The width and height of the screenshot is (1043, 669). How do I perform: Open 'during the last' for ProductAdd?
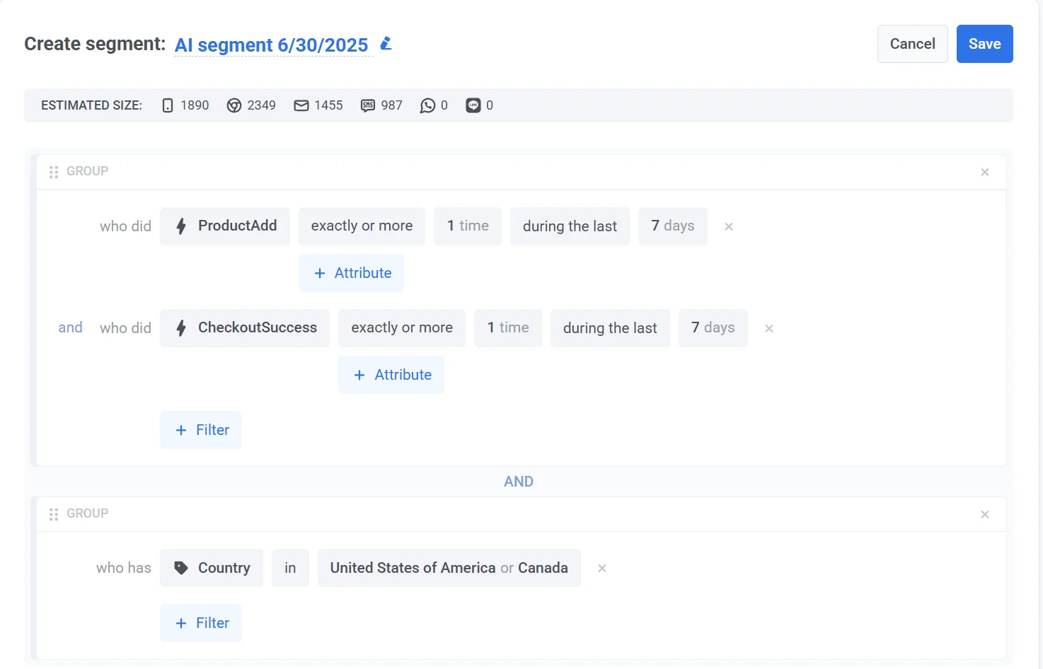coord(570,226)
